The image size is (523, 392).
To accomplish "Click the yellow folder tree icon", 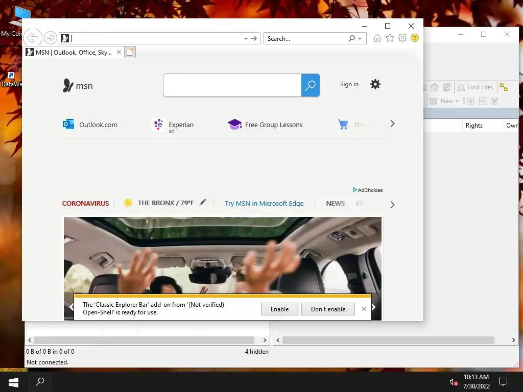I will click(x=504, y=87).
